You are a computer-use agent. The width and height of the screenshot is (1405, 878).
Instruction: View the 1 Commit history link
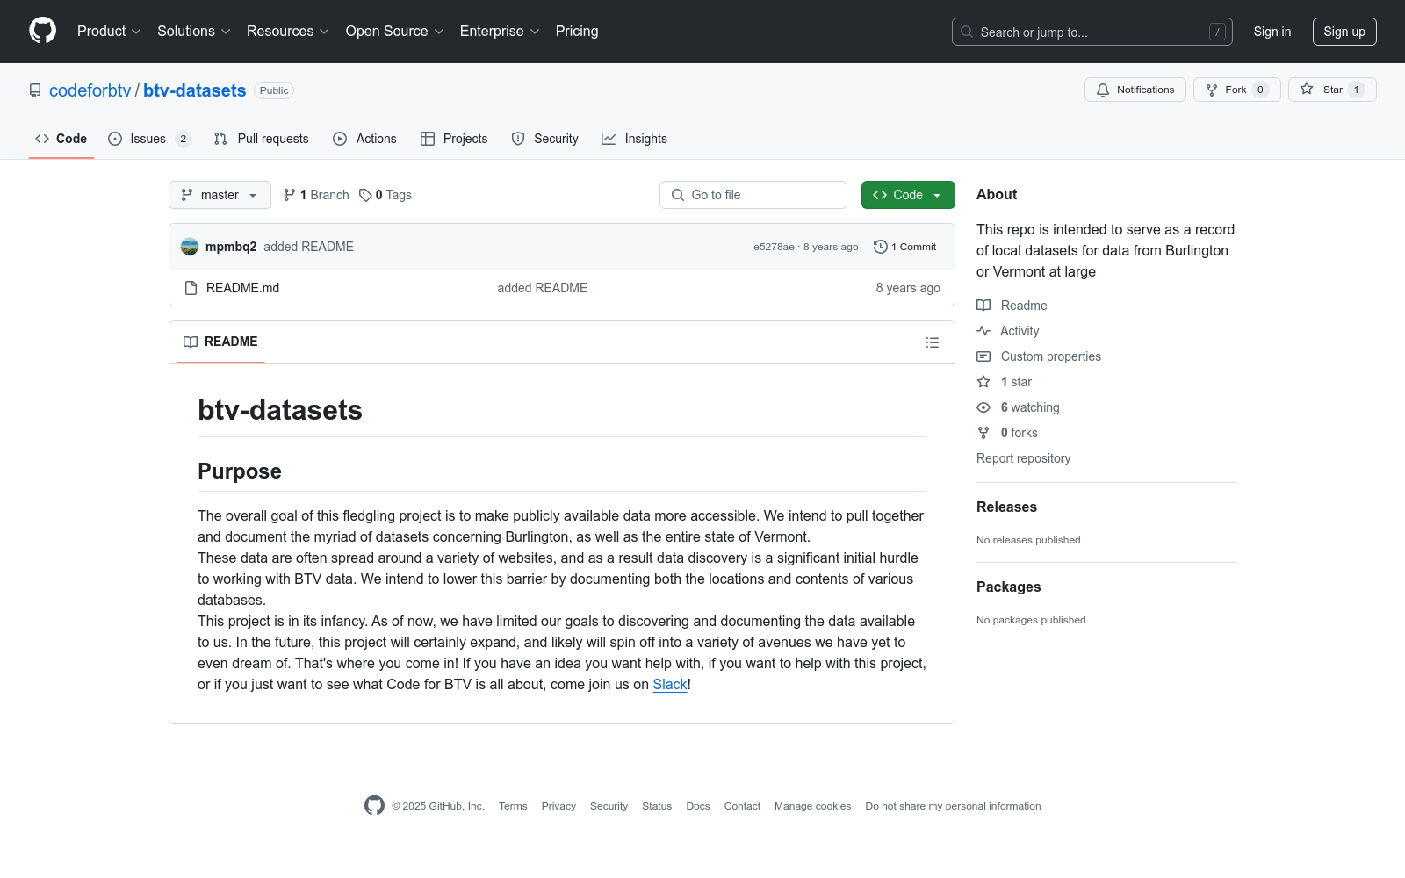pos(905,247)
